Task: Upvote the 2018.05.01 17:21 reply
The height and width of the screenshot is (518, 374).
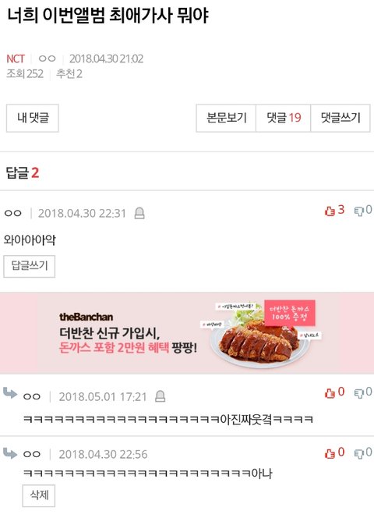Action: click(x=330, y=393)
